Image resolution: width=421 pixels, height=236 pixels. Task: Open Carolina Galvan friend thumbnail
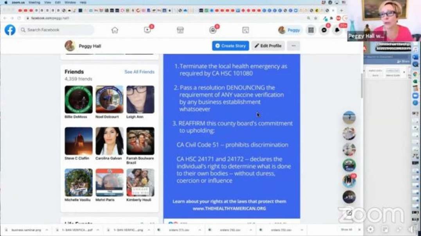point(110,141)
